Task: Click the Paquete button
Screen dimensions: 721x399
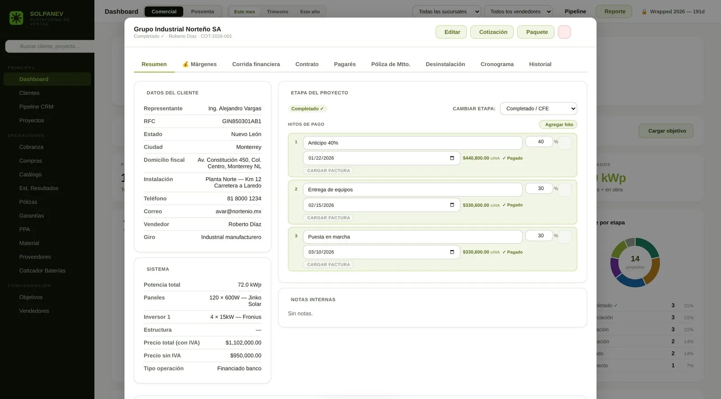Action: click(x=537, y=32)
